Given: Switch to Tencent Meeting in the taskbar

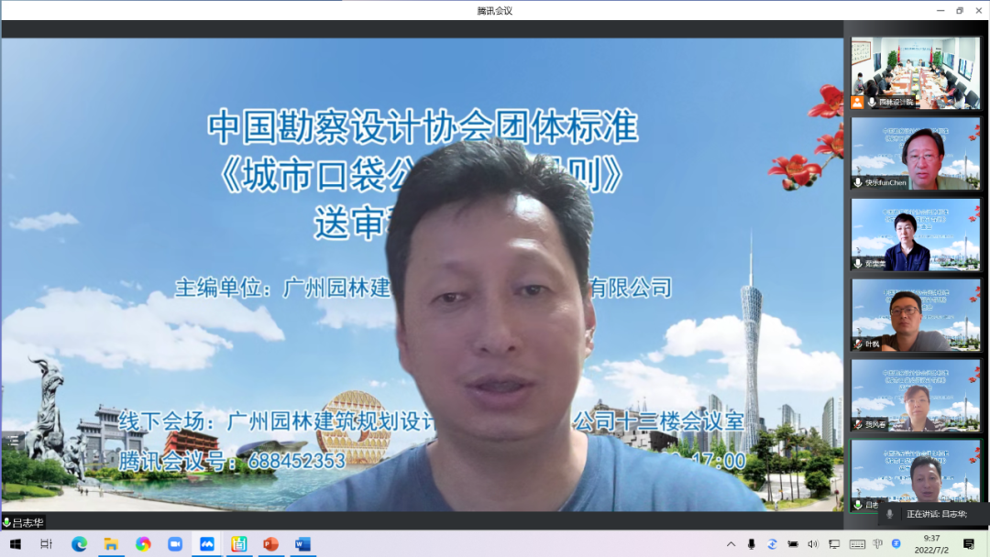Looking at the screenshot, I should tap(207, 544).
